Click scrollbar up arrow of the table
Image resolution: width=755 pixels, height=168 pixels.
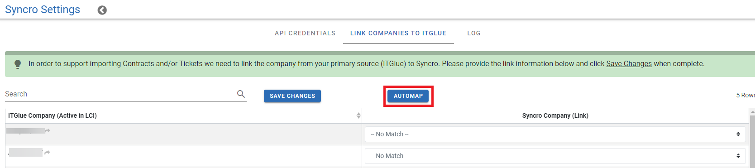[x=752, y=111]
